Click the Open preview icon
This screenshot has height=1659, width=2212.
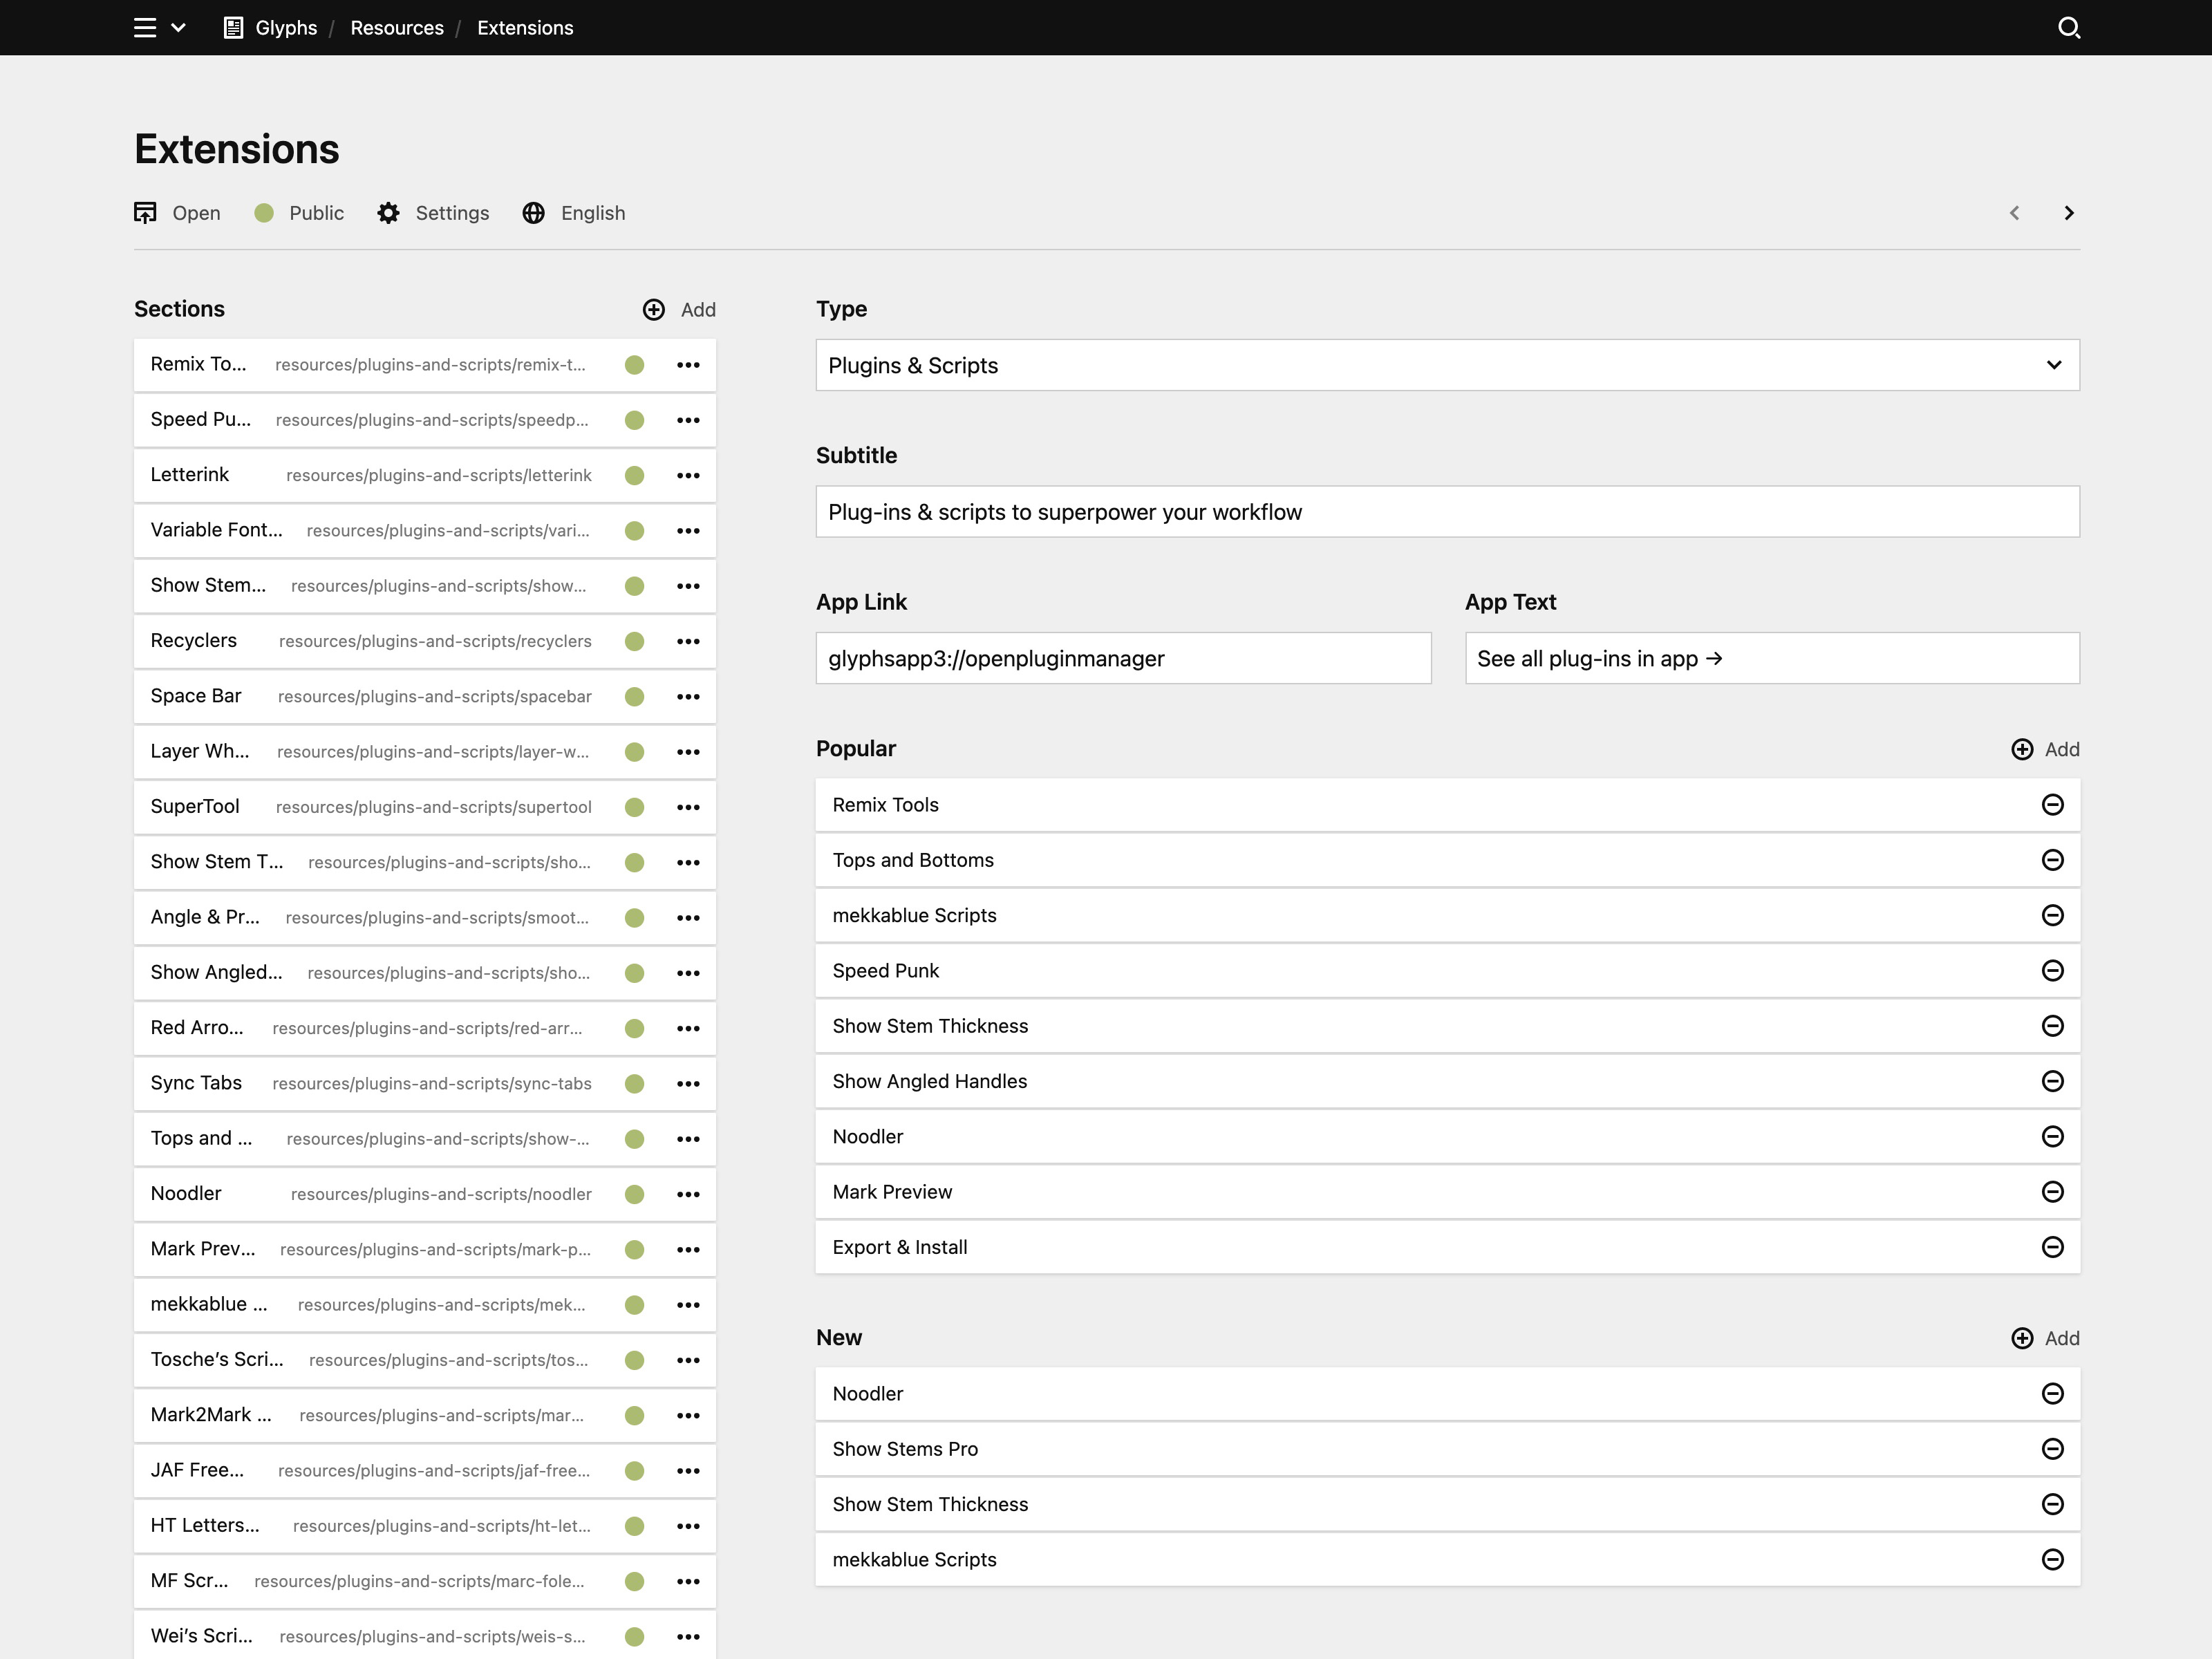tap(146, 213)
